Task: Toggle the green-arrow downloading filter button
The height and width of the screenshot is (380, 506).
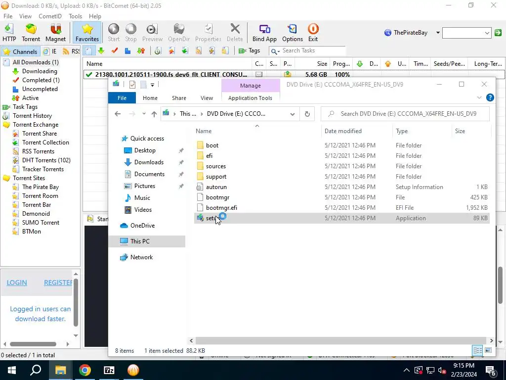Action: tap(101, 51)
